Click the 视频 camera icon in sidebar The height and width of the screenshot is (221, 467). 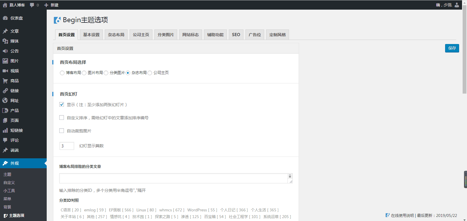5,71
